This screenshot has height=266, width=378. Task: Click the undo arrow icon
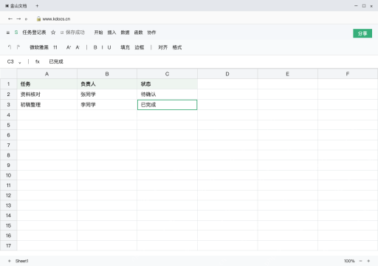(10, 47)
